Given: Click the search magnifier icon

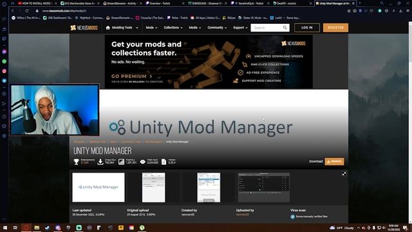Looking at the screenshot, I should click(285, 28).
